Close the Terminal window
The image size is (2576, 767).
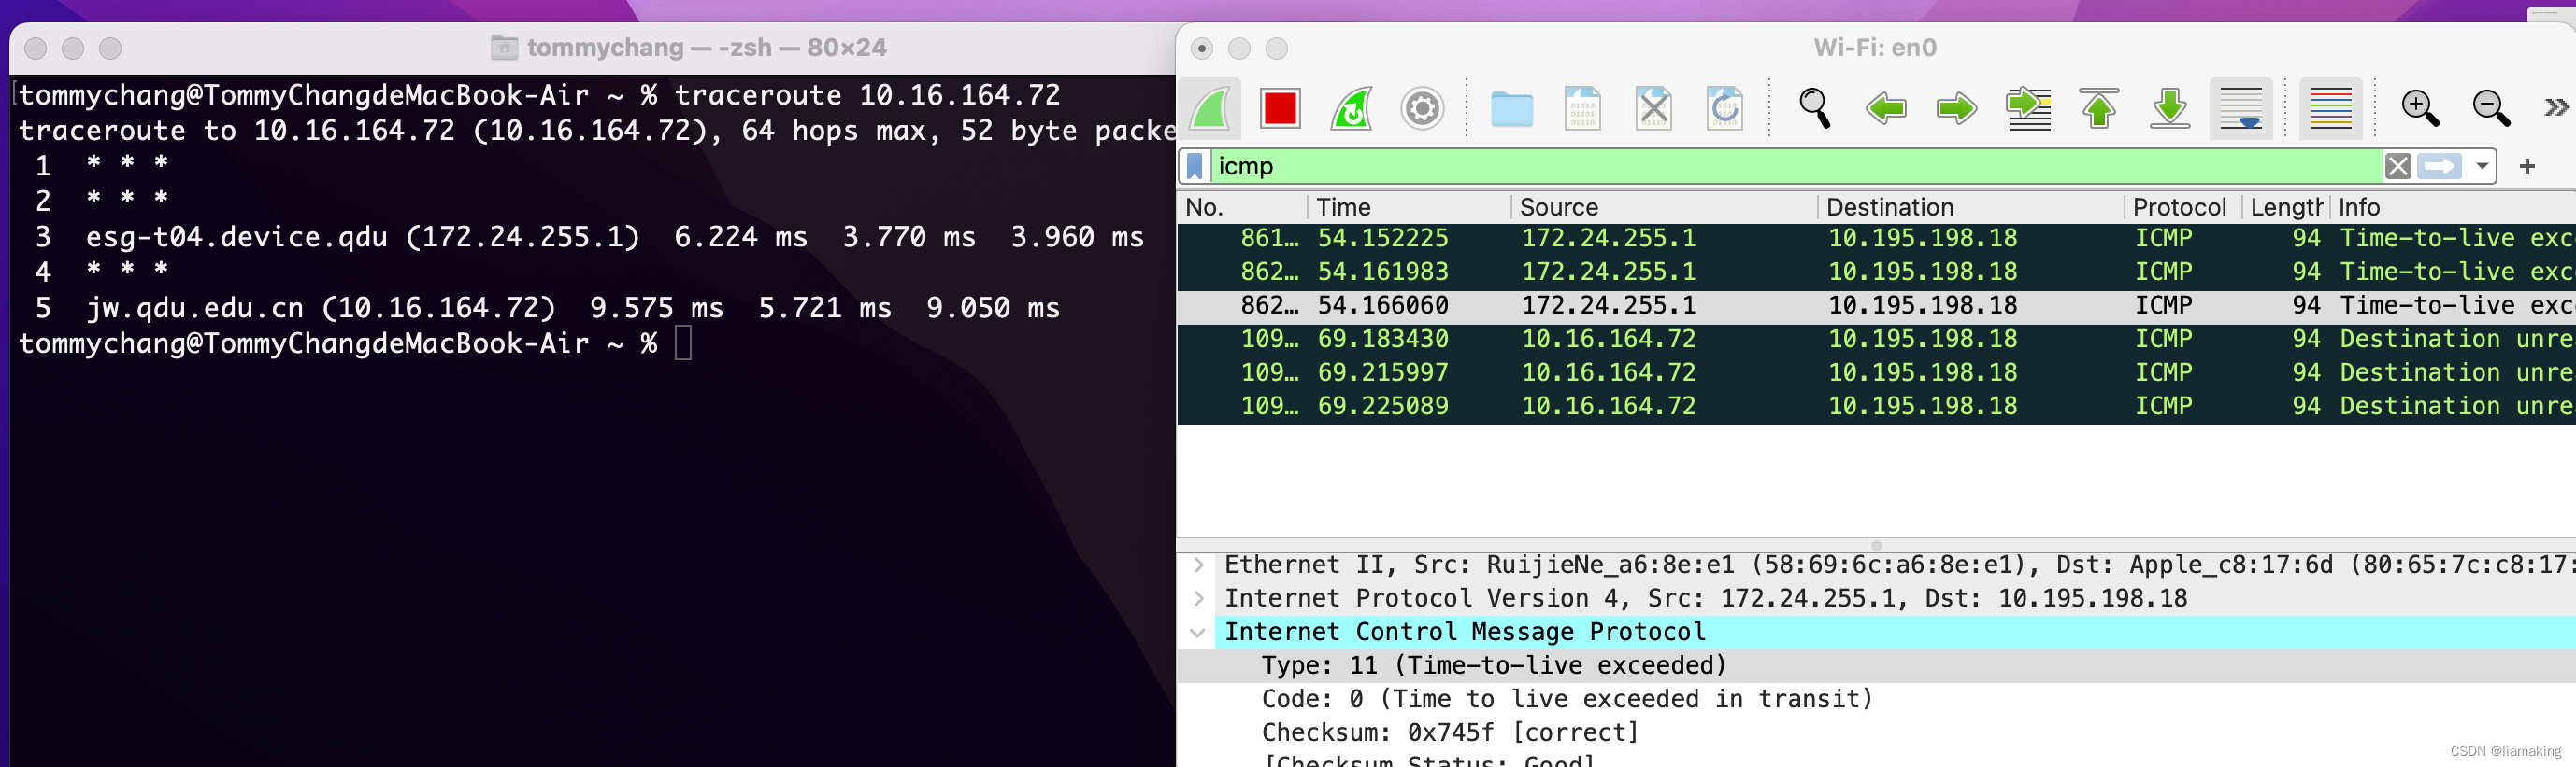pos(36,48)
